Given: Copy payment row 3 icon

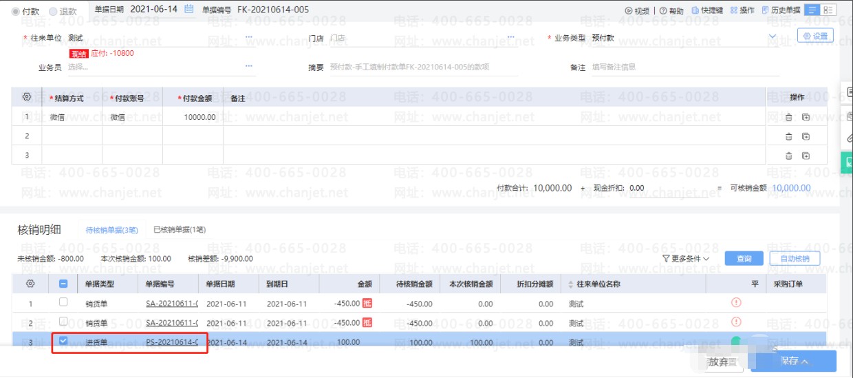Looking at the screenshot, I should coord(806,156).
